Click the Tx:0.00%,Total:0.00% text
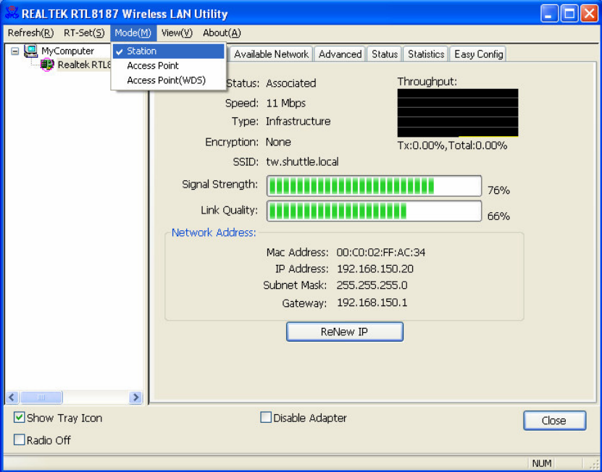The image size is (602, 472). coord(452,146)
